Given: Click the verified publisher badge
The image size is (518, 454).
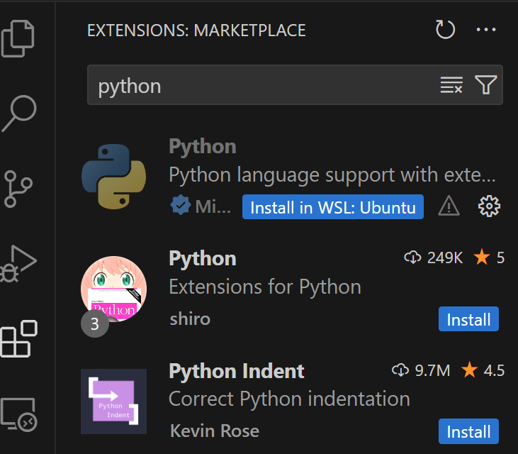Looking at the screenshot, I should coord(181,205).
